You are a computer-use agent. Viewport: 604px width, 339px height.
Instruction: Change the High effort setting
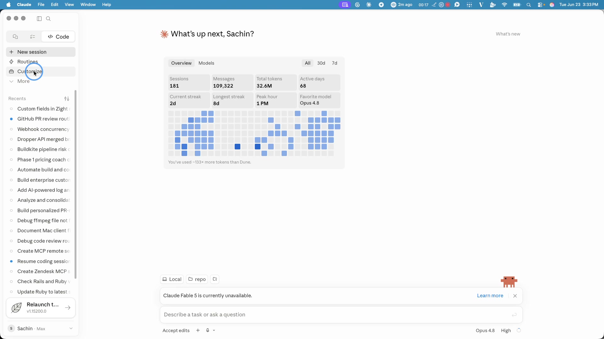[506, 331]
